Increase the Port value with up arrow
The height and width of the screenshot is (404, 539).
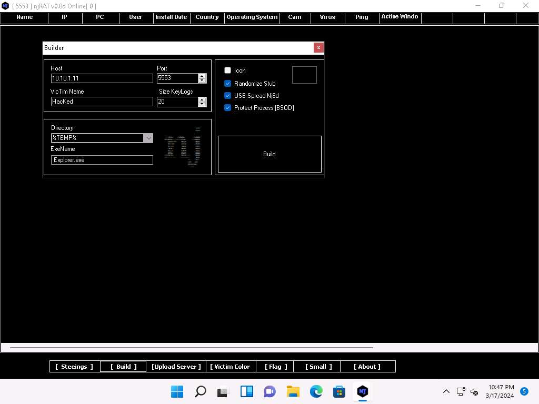tap(202, 76)
